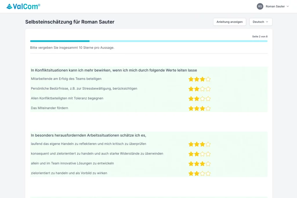Viewport: 297px width, 198px height.
Task: Click the 'Seite 2 von 8' indicator
Action: (260, 37)
